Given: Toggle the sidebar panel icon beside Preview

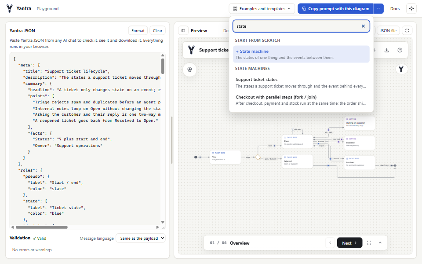Looking at the screenshot, I should pyautogui.click(x=183, y=31).
